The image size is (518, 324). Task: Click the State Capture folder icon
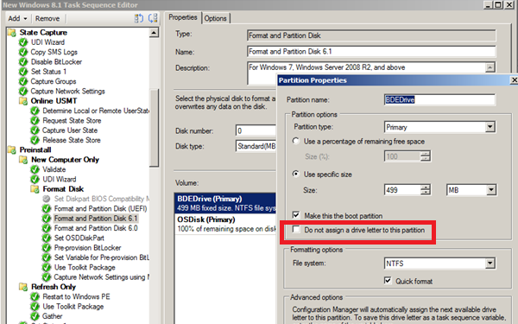click(12, 33)
